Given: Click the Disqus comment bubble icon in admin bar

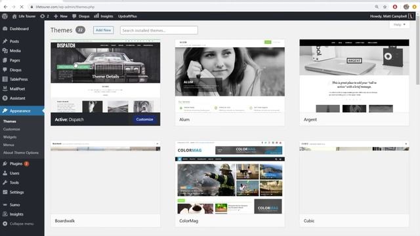Looking at the screenshot, I should 74,16.
